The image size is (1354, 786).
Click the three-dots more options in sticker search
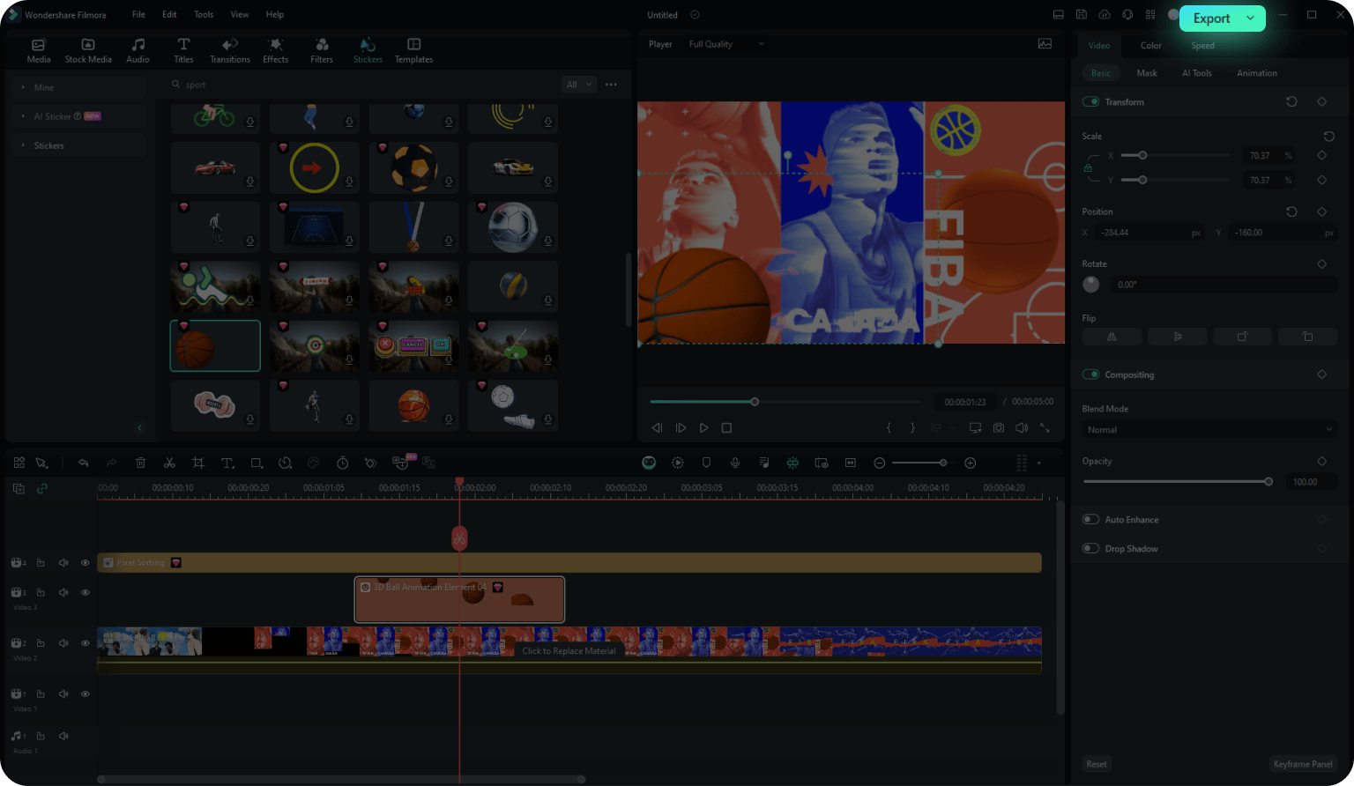point(612,85)
